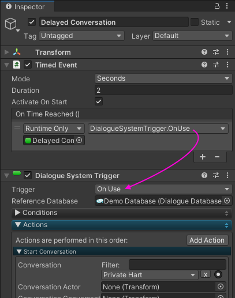235x298 pixels.
Task: Click the Add Action button
Action: click(207, 240)
